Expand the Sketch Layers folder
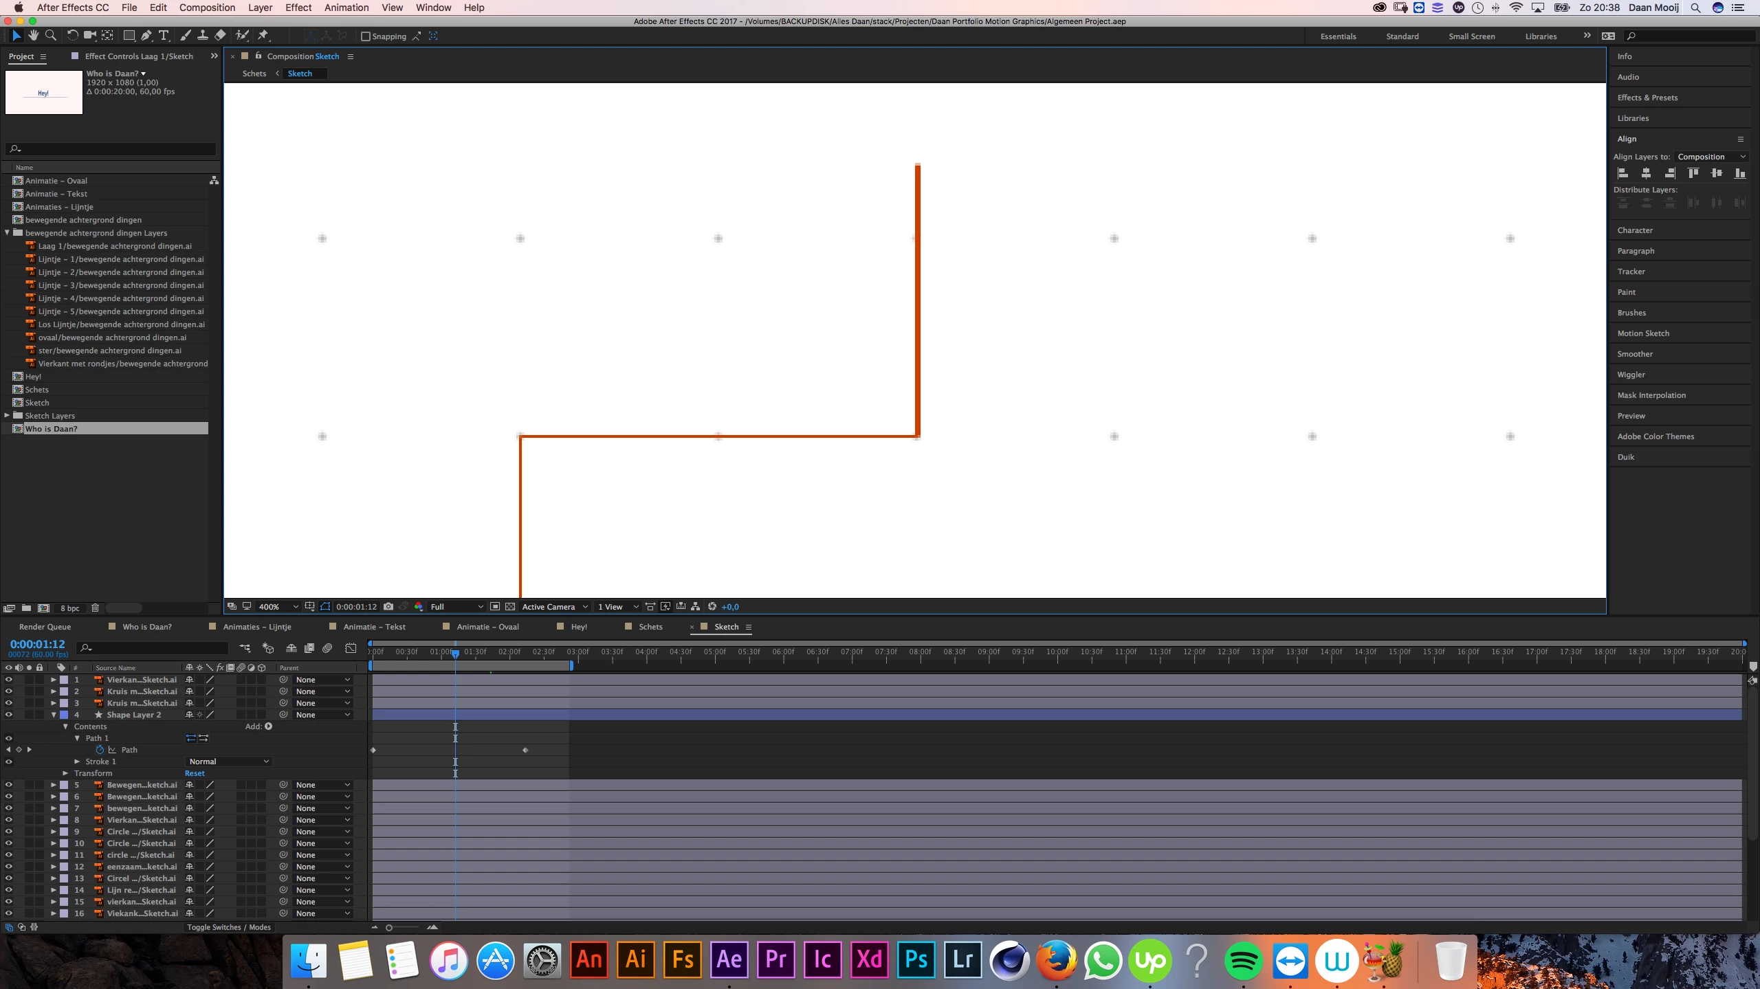Viewport: 1760px width, 989px height. (7, 415)
